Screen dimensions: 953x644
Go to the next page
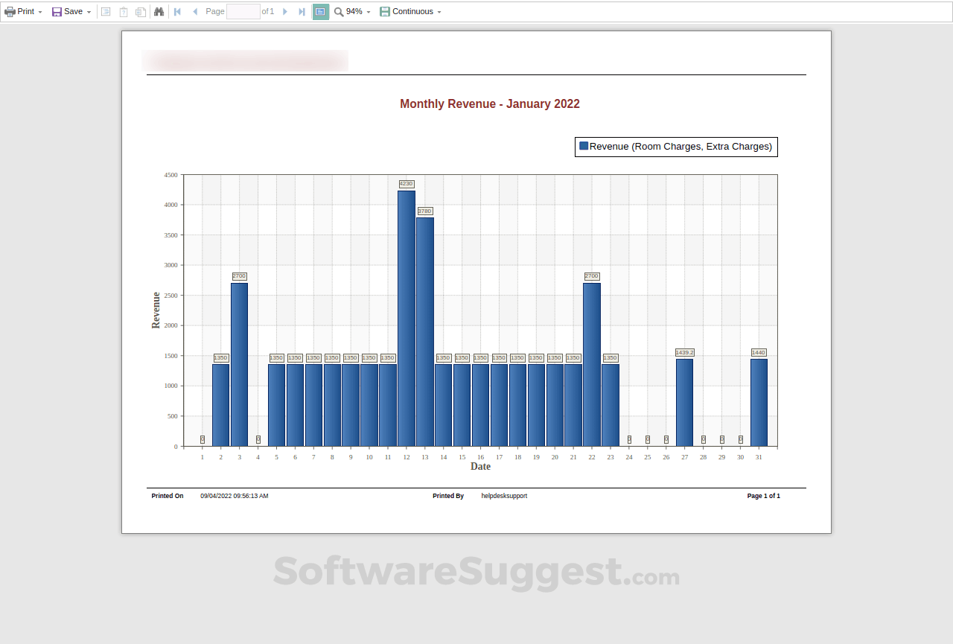[x=285, y=12]
